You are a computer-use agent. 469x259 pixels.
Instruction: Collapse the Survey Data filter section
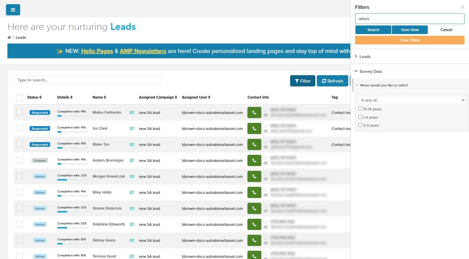368,71
